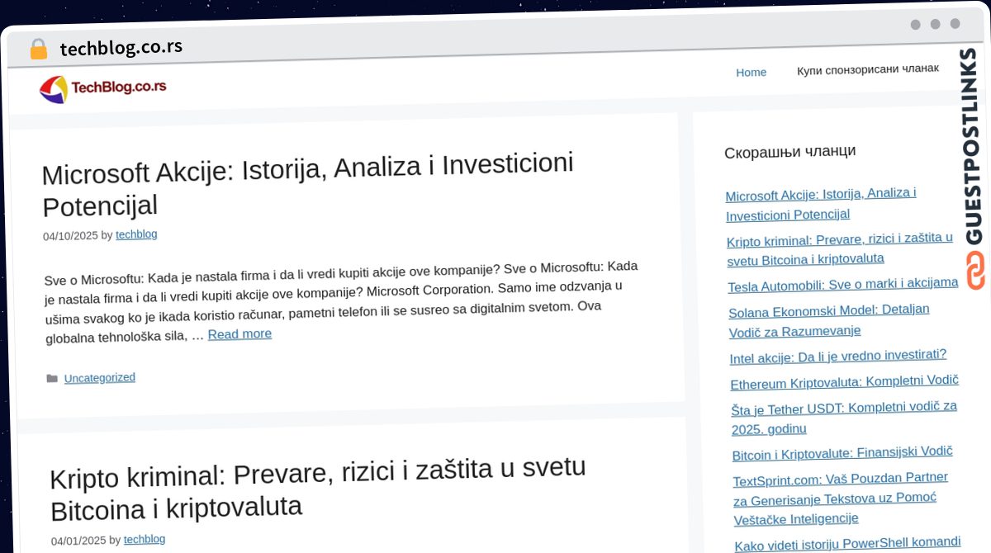
Task: Click the padlock icon in address bar
Action: pyautogui.click(x=38, y=50)
